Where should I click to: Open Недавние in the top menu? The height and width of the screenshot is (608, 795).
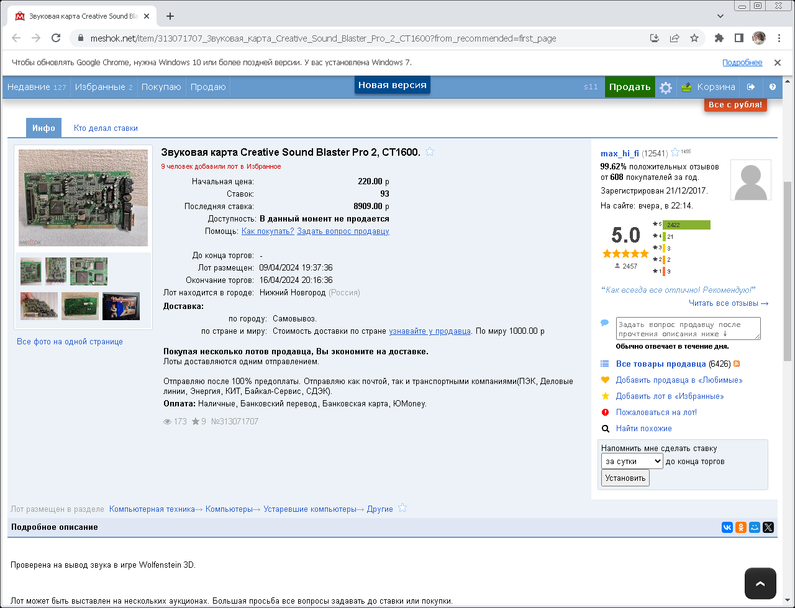point(37,87)
